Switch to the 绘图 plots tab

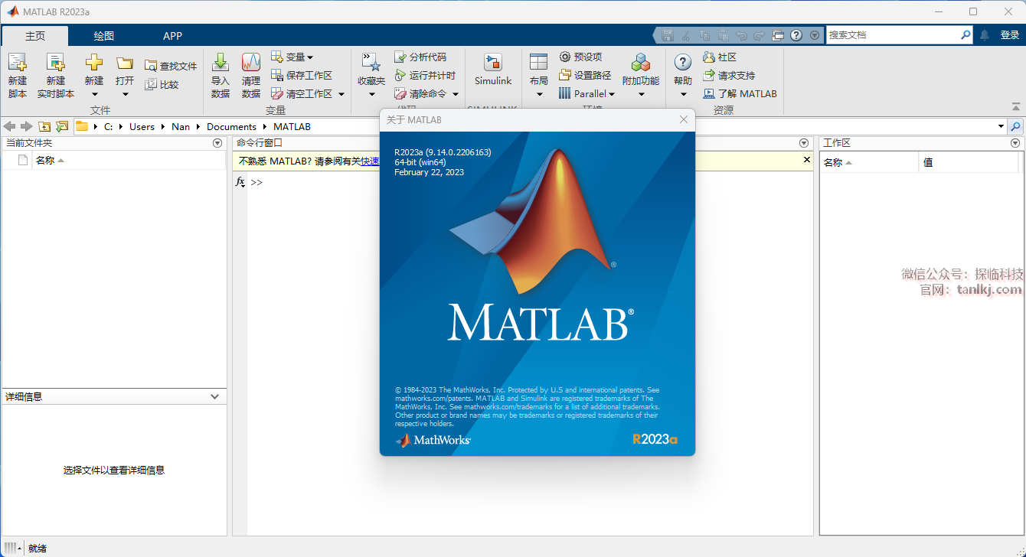[x=104, y=36]
